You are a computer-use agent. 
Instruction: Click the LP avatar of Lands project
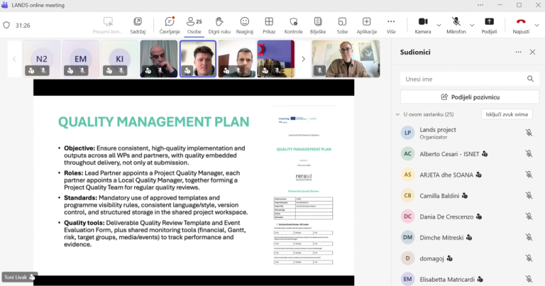pos(408,133)
